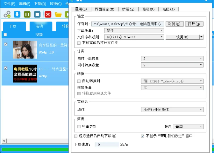This screenshot has height=153, width=214.
Task: Expand the arrow beside 恢复 button
Action: (x=202, y=37)
